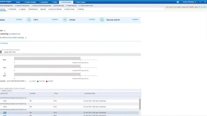Open the Maintenance tab
Viewport: 207px width, 116px height.
pyautogui.click(x=33, y=9)
